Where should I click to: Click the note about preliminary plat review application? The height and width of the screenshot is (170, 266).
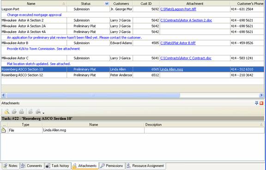click(x=74, y=38)
